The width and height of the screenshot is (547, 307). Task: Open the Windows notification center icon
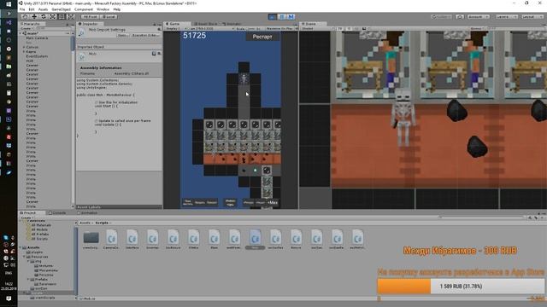click(9, 298)
